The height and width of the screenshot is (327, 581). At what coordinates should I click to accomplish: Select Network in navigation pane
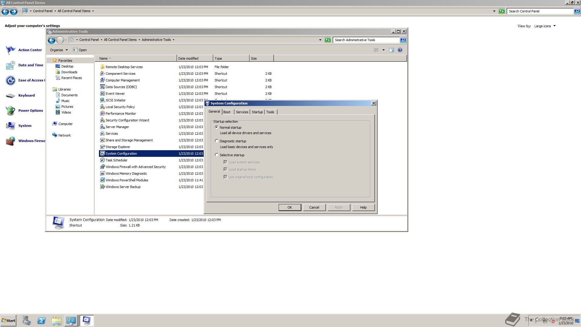pyautogui.click(x=64, y=135)
